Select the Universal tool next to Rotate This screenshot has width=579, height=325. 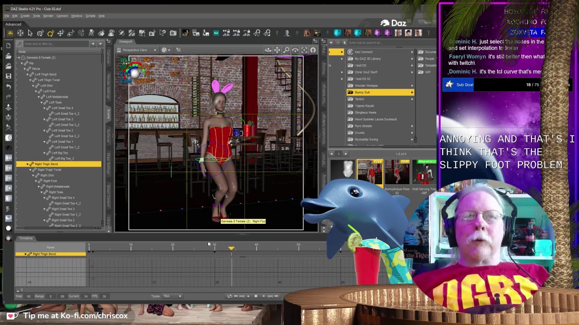pyautogui.click(x=40, y=33)
